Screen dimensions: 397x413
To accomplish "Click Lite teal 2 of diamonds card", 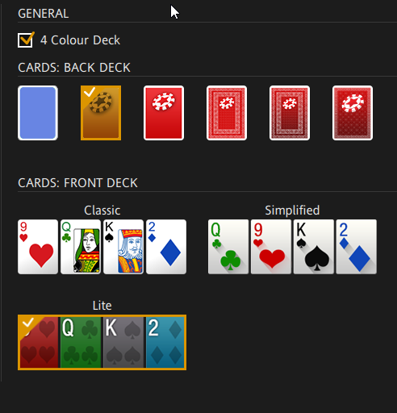I will click(x=165, y=342).
